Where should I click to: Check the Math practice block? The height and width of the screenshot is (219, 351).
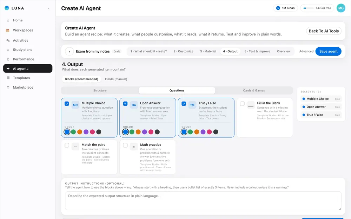tap(125, 145)
